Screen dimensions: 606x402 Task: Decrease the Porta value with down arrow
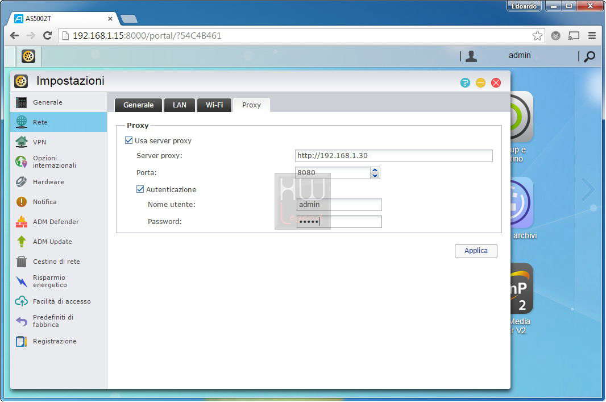click(x=375, y=176)
